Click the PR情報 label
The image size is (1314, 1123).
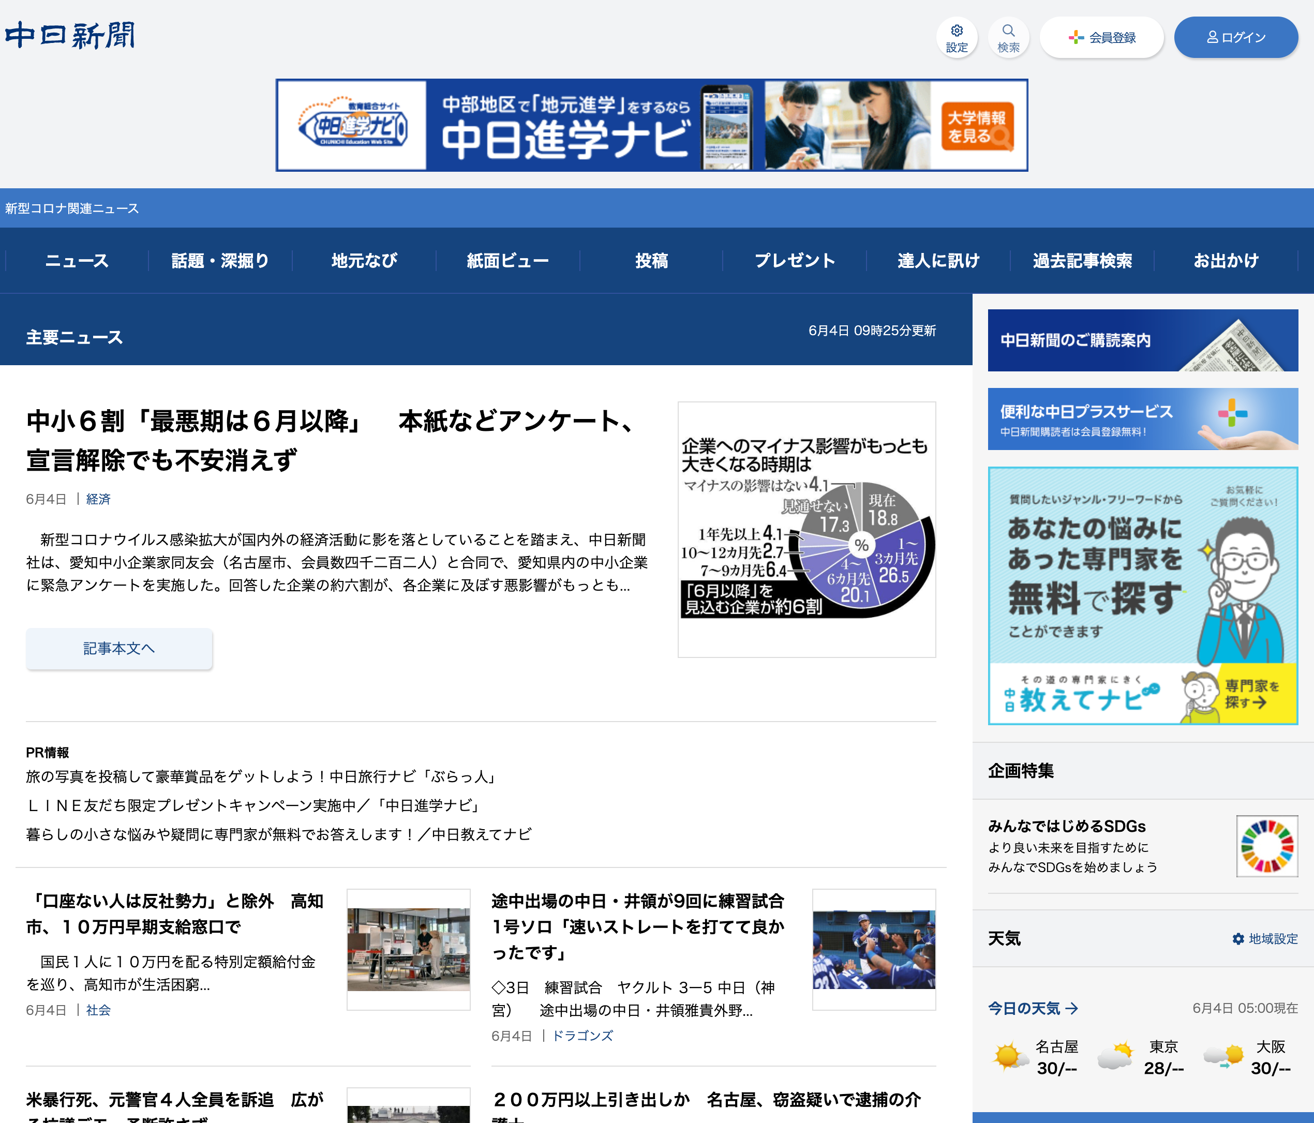tap(48, 753)
